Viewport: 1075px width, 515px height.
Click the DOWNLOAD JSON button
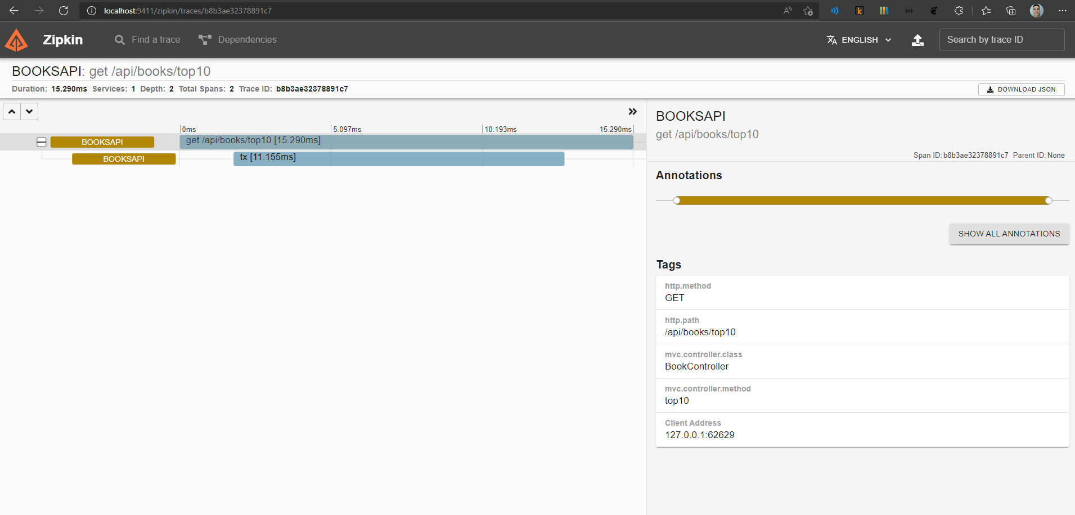click(x=1021, y=89)
